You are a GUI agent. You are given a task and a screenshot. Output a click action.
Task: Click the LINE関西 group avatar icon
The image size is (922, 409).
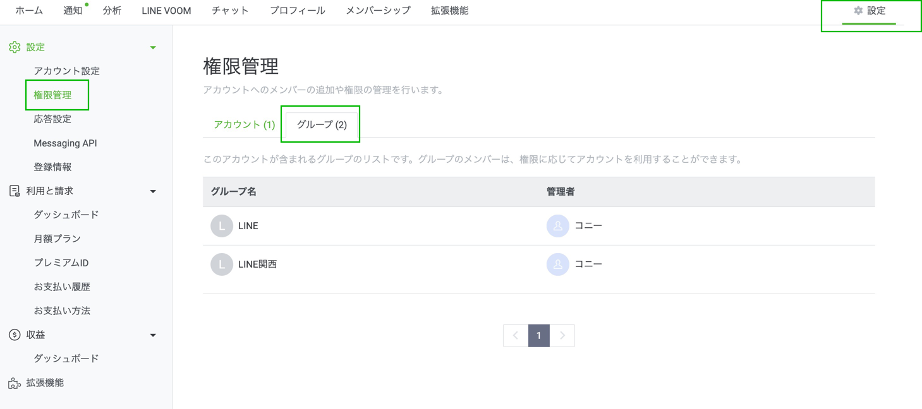[222, 264]
